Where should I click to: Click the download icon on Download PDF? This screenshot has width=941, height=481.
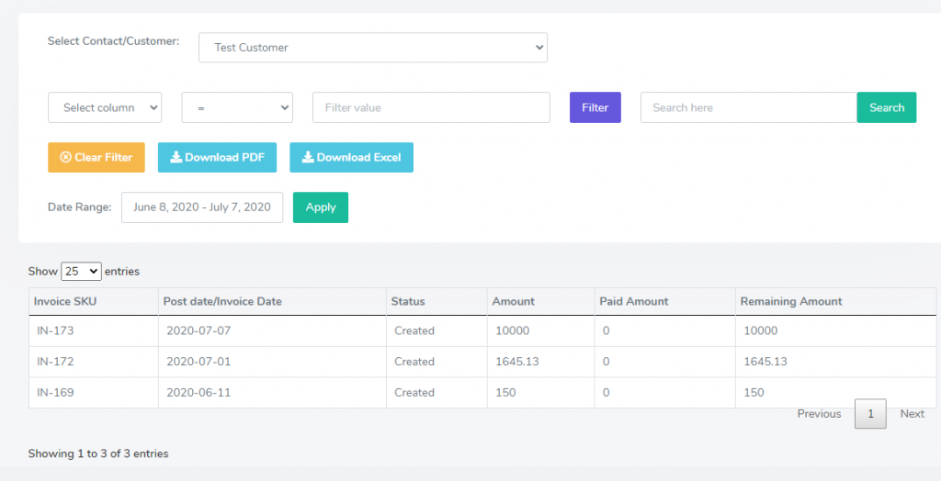[x=176, y=157]
